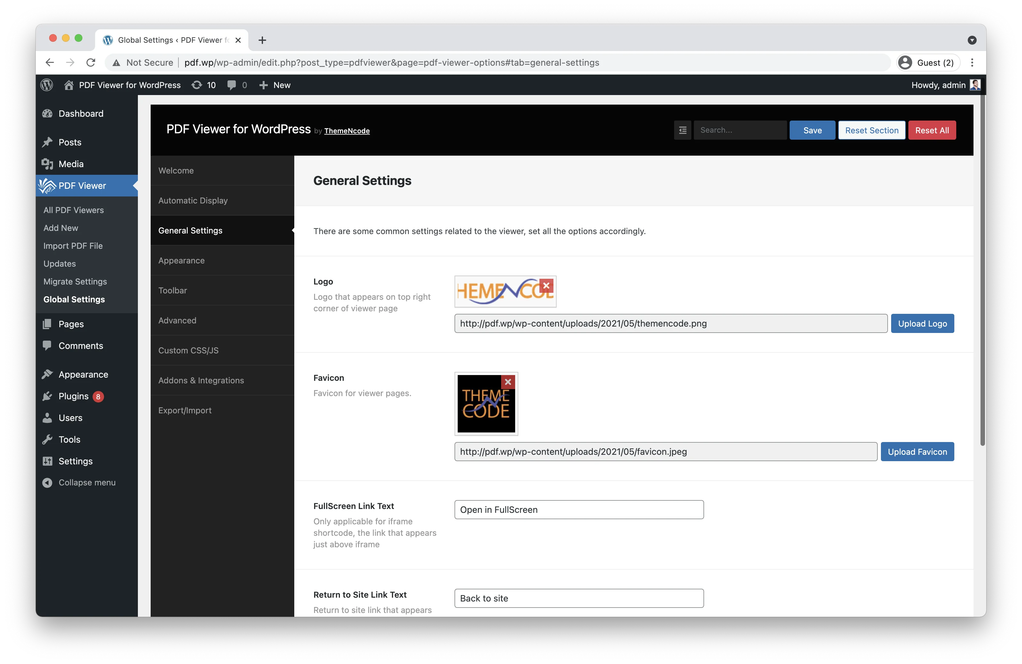1022x664 pixels.
Task: Open the ThemeNcode link
Action: (x=347, y=131)
